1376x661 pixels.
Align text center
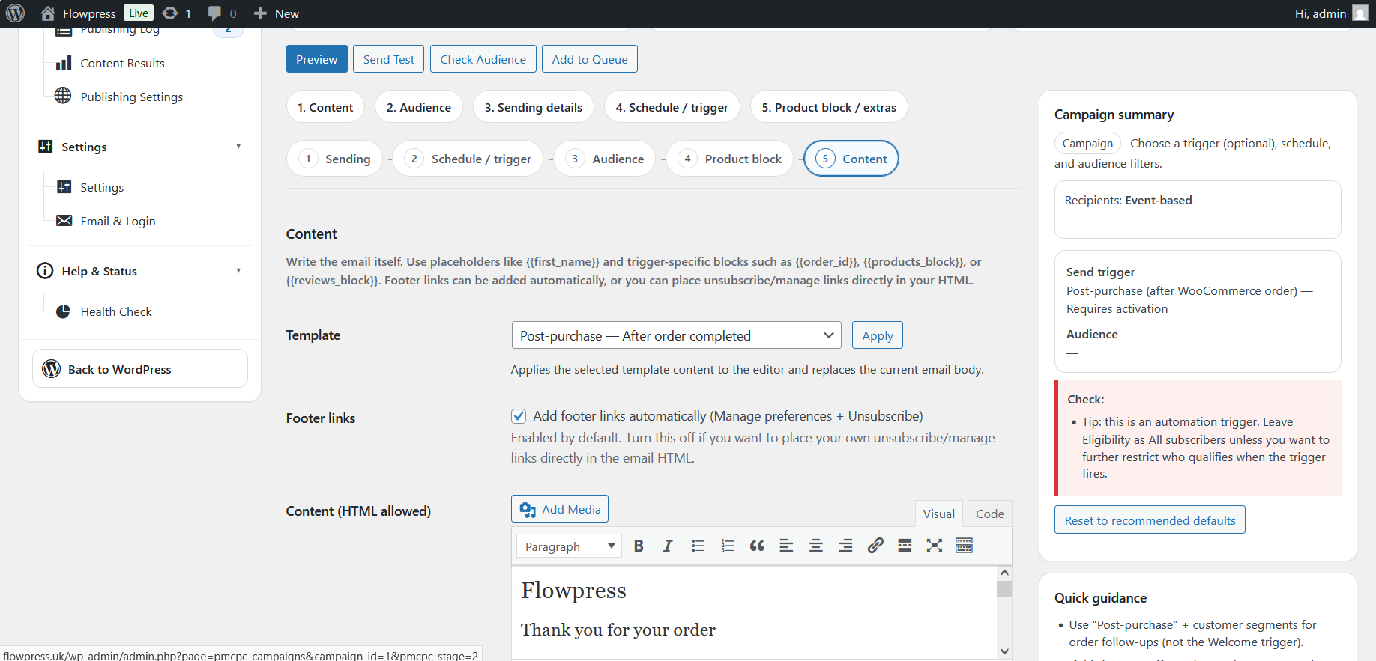coord(816,546)
